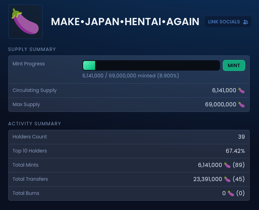Click the eggplant icon in Total Mints row
This screenshot has height=210, width=259.
coord(227,165)
